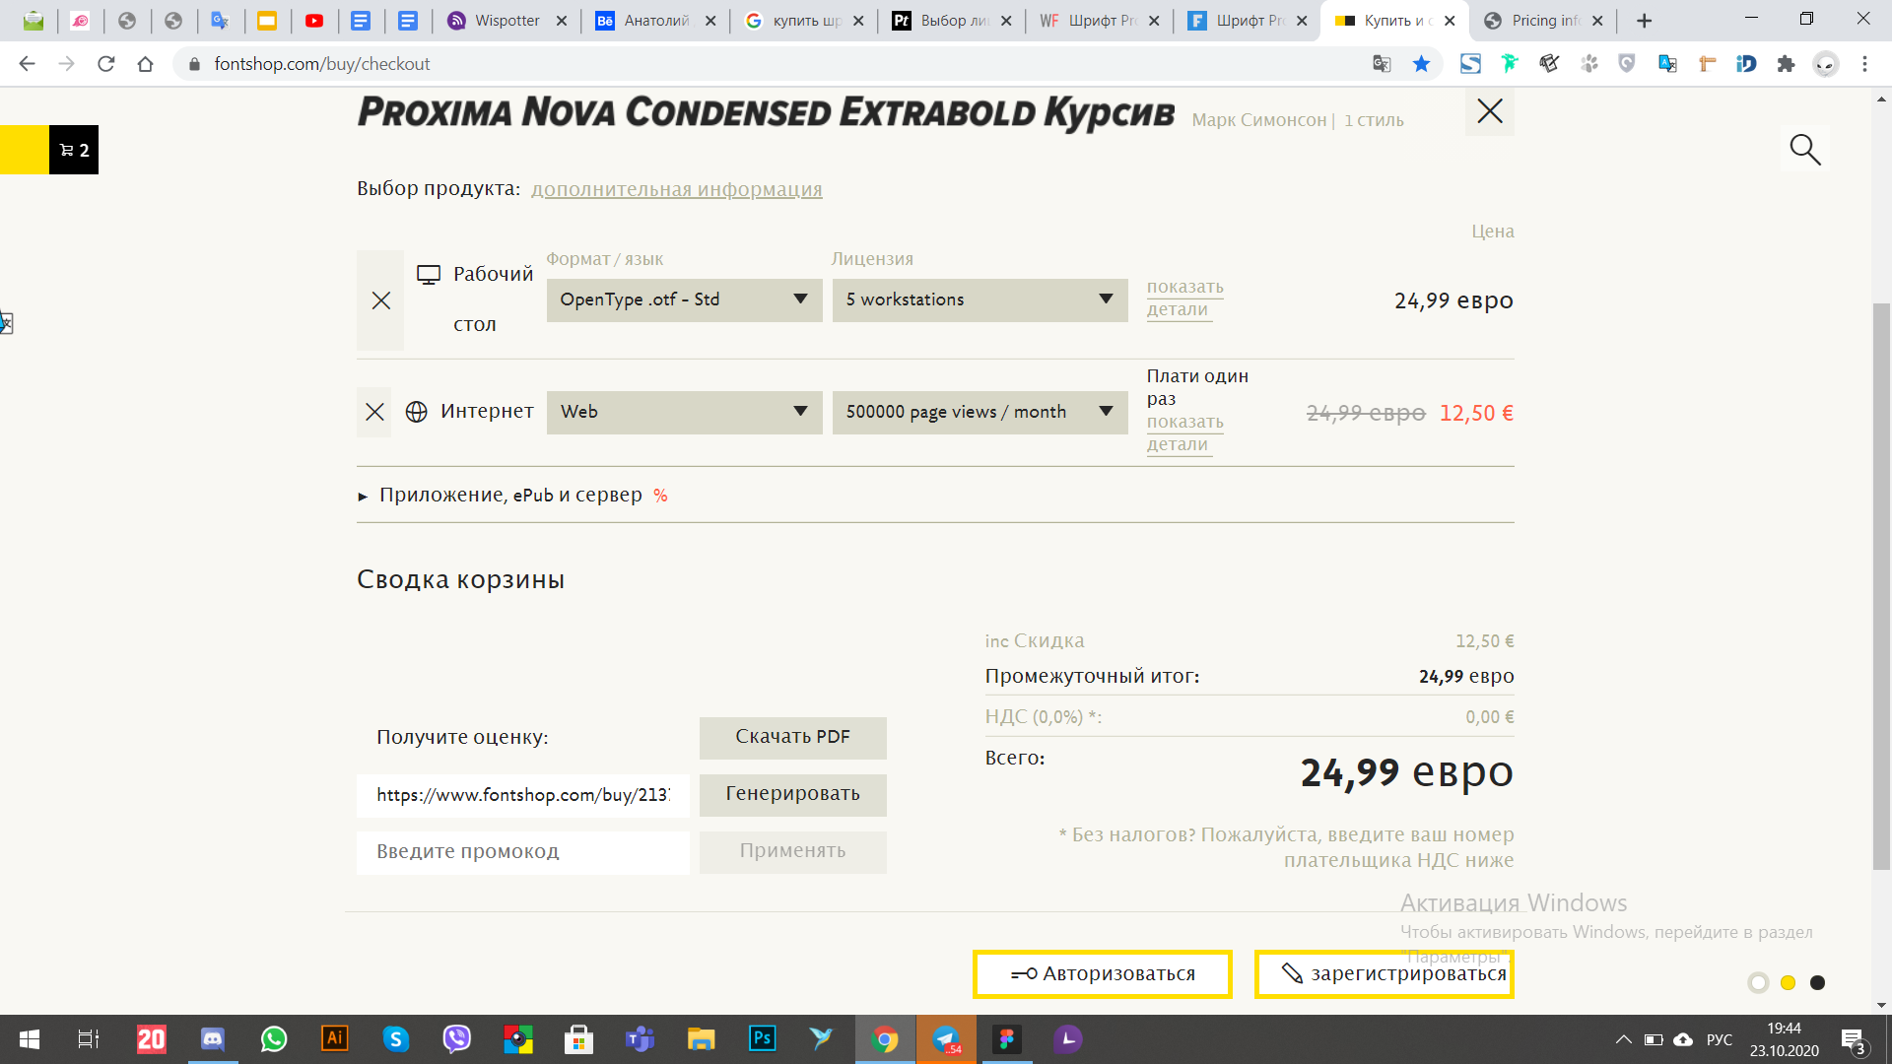The height and width of the screenshot is (1064, 1892).
Task: Open Discord from the taskbar
Action: coord(212,1039)
